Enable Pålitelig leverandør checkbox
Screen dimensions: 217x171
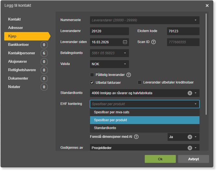point(92,75)
